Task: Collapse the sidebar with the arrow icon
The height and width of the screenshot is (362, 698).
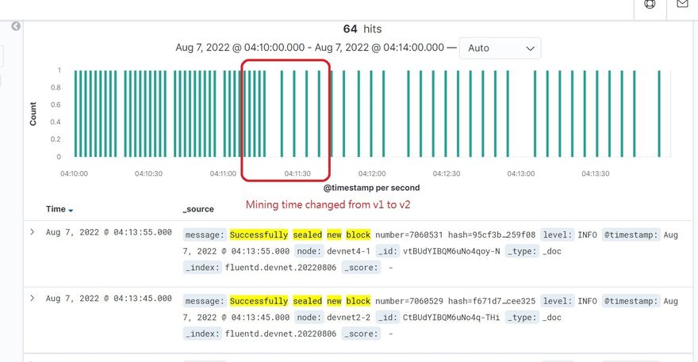Action: (16, 26)
